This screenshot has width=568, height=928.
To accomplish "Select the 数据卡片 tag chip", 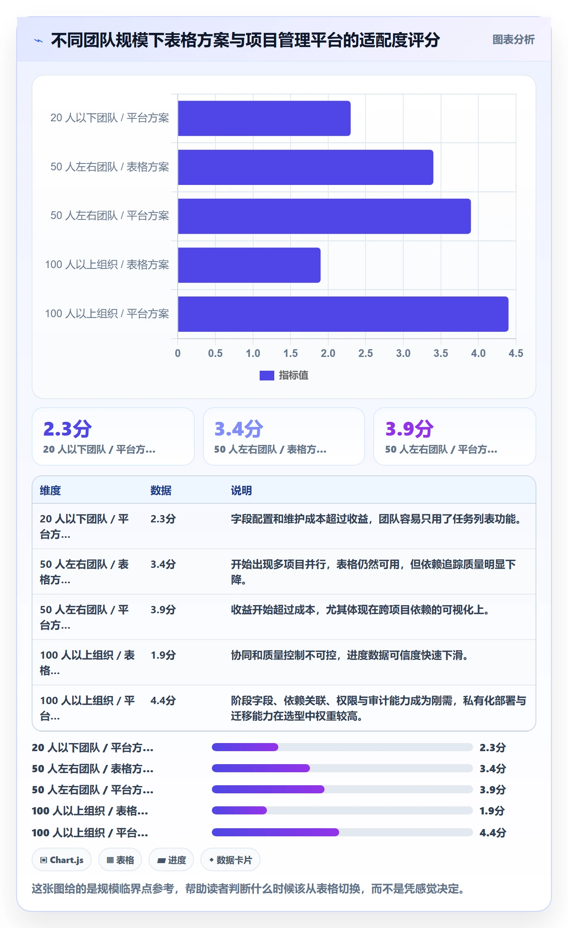I will pyautogui.click(x=230, y=860).
